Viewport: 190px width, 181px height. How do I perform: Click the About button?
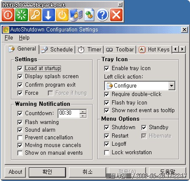15,172
